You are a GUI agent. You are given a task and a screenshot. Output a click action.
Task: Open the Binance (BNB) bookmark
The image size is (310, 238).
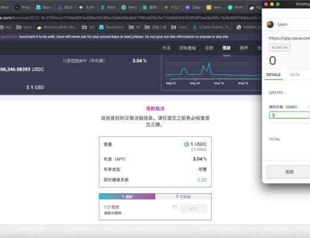57,27
